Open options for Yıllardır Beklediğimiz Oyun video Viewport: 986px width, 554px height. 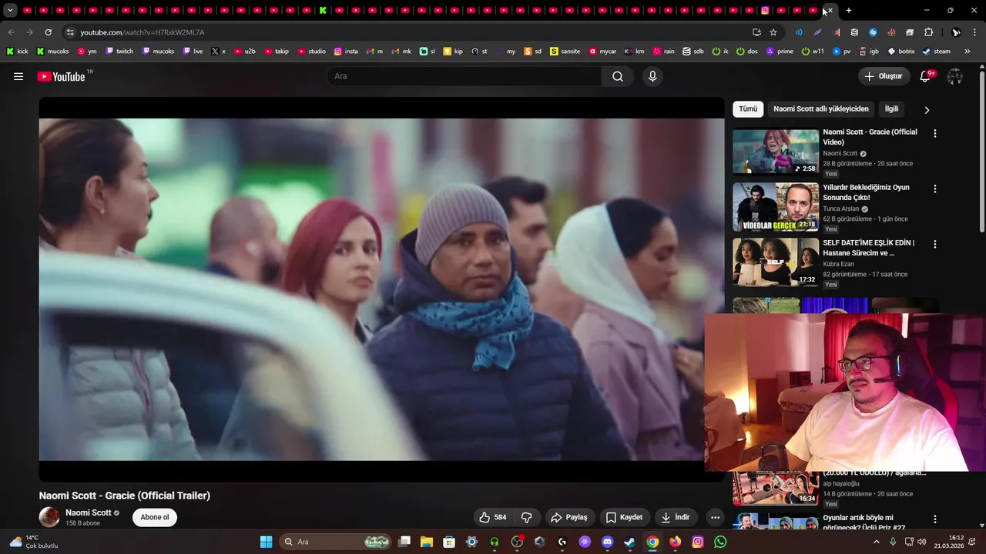pyautogui.click(x=935, y=189)
